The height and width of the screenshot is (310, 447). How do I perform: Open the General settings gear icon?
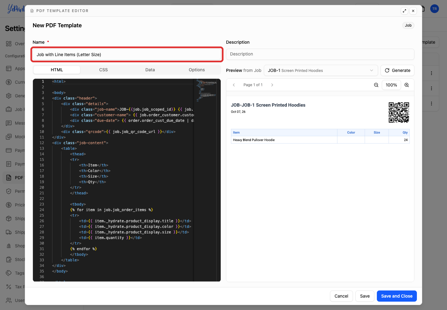pyautogui.click(x=9, y=96)
